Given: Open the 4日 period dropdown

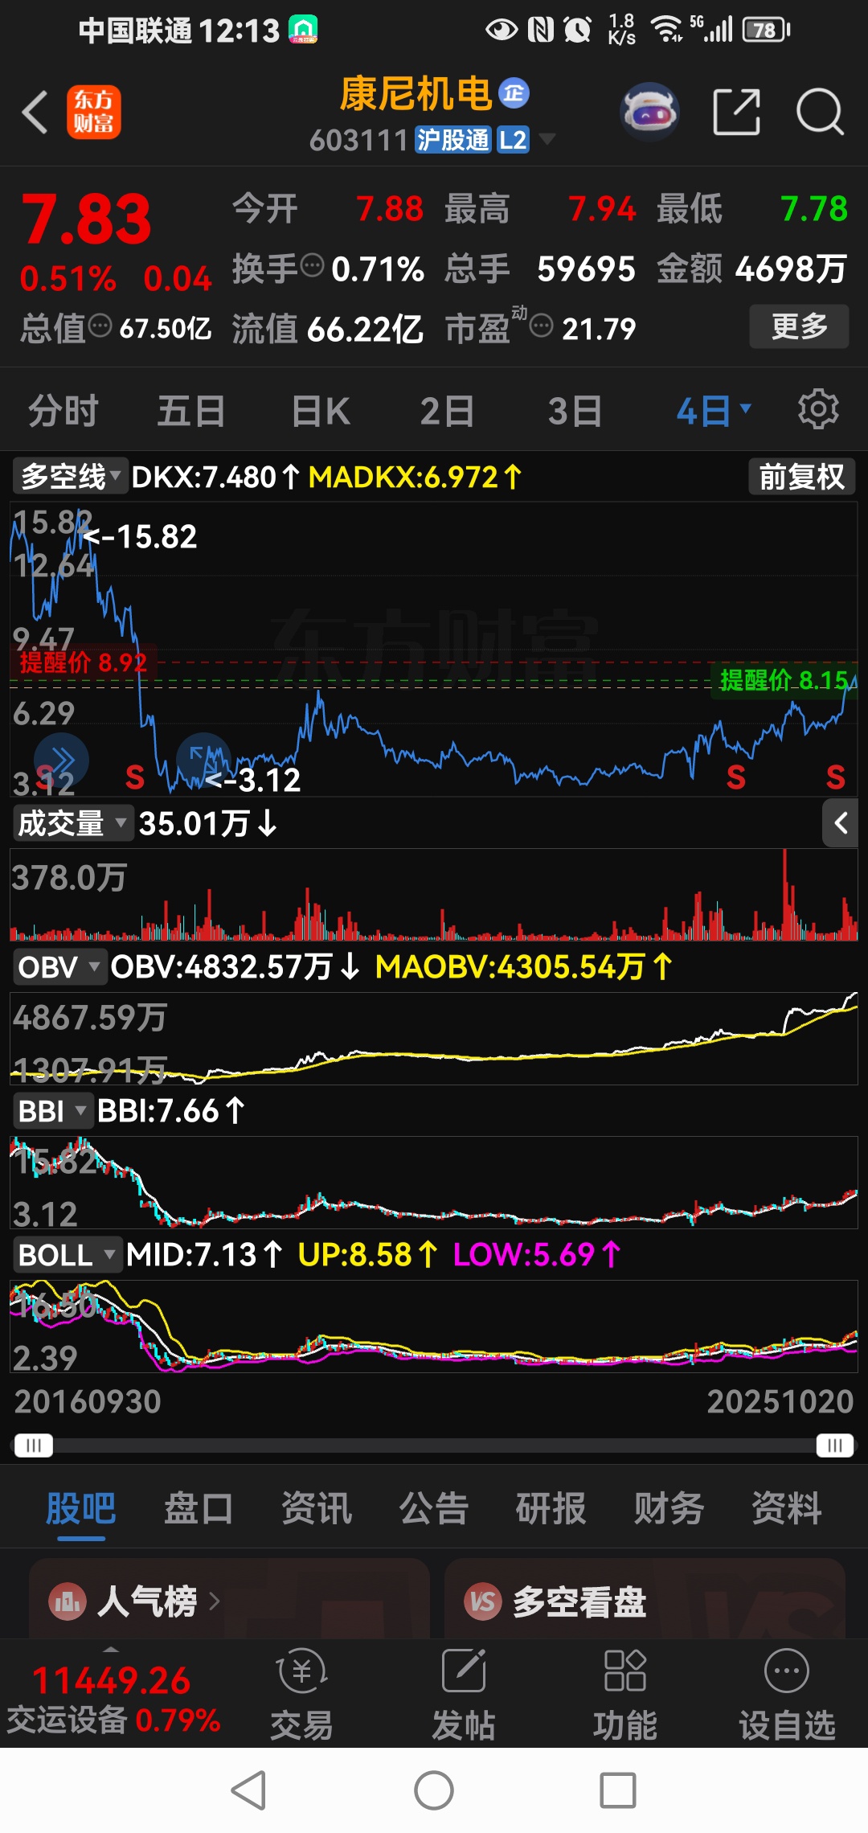Looking at the screenshot, I should [x=714, y=411].
